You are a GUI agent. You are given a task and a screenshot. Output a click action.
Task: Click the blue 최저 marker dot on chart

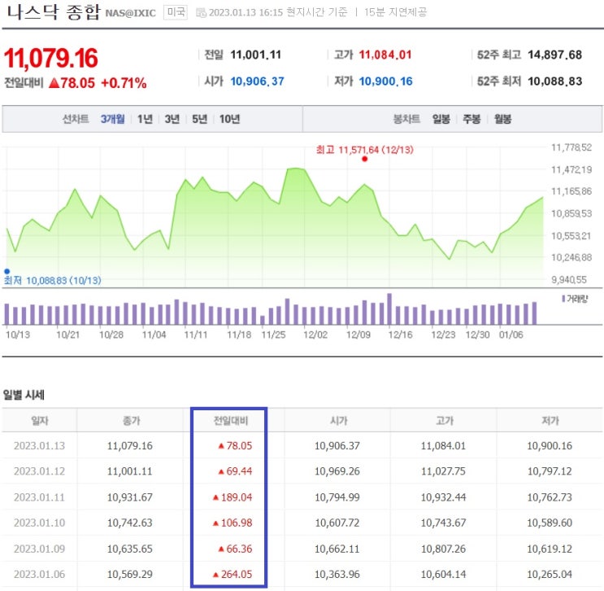click(7, 271)
